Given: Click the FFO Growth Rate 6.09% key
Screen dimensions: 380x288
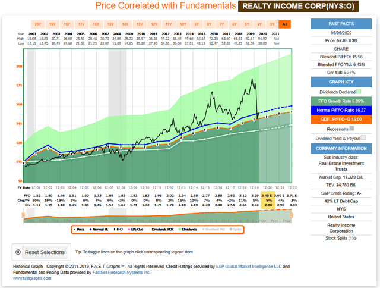Looking at the screenshot, I should tap(341, 101).
